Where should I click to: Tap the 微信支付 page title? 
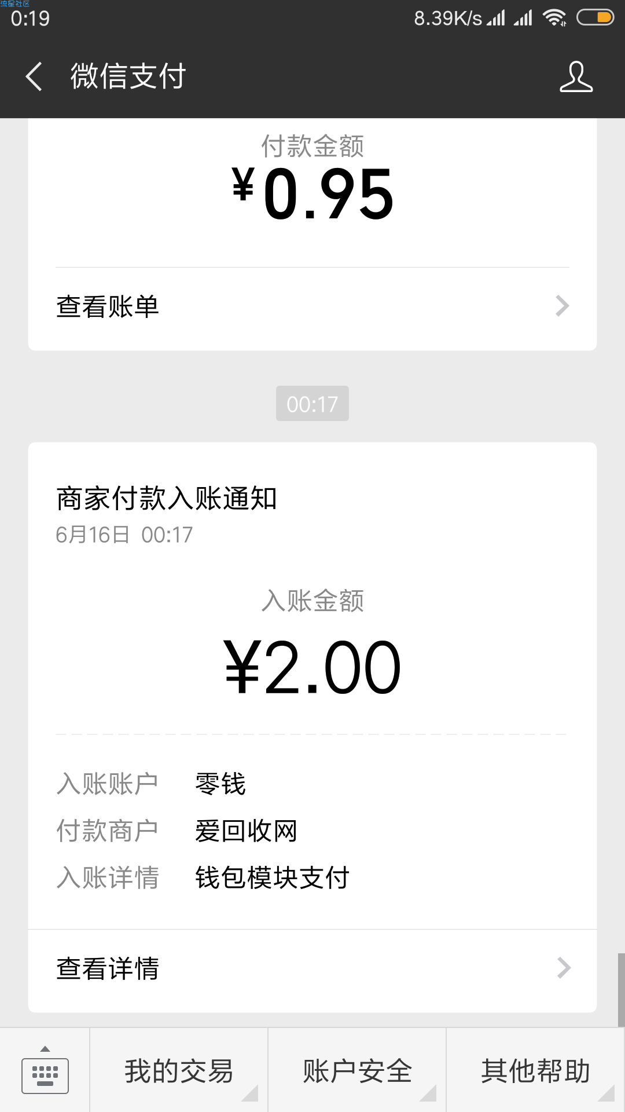tap(128, 76)
